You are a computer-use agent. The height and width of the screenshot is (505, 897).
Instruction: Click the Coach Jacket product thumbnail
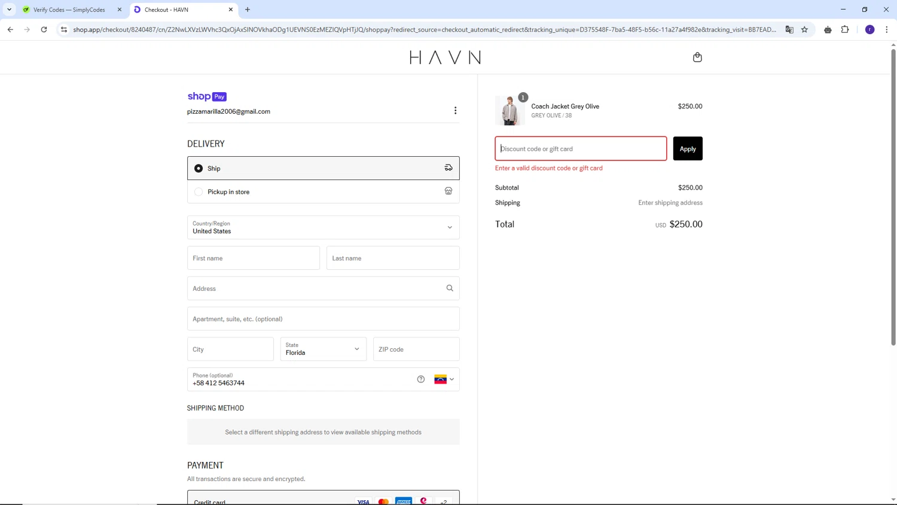coord(510,110)
